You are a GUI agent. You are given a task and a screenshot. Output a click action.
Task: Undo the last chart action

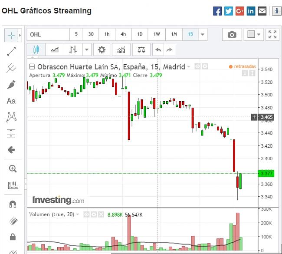point(158,49)
